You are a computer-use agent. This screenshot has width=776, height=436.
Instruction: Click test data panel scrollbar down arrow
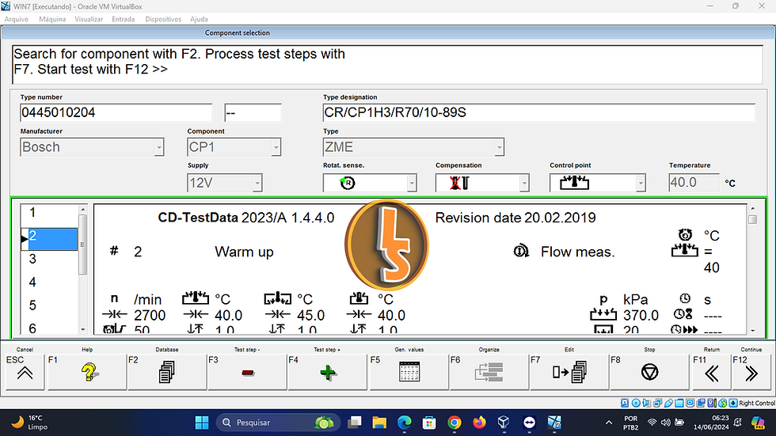pyautogui.click(x=753, y=330)
